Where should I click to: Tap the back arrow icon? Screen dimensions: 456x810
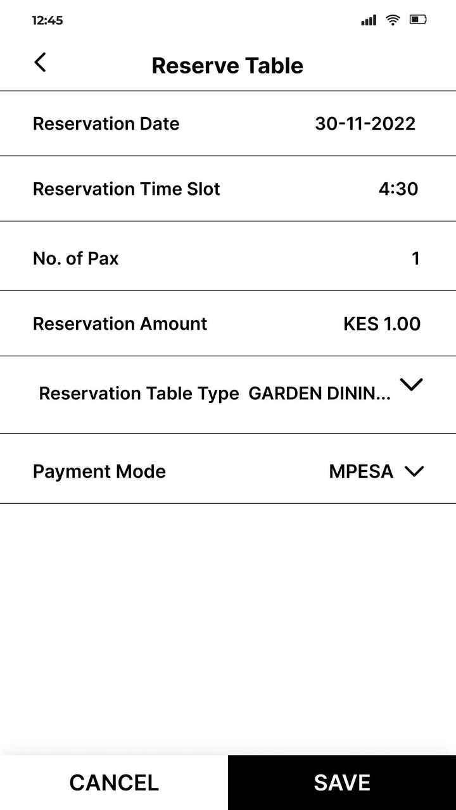click(x=40, y=63)
